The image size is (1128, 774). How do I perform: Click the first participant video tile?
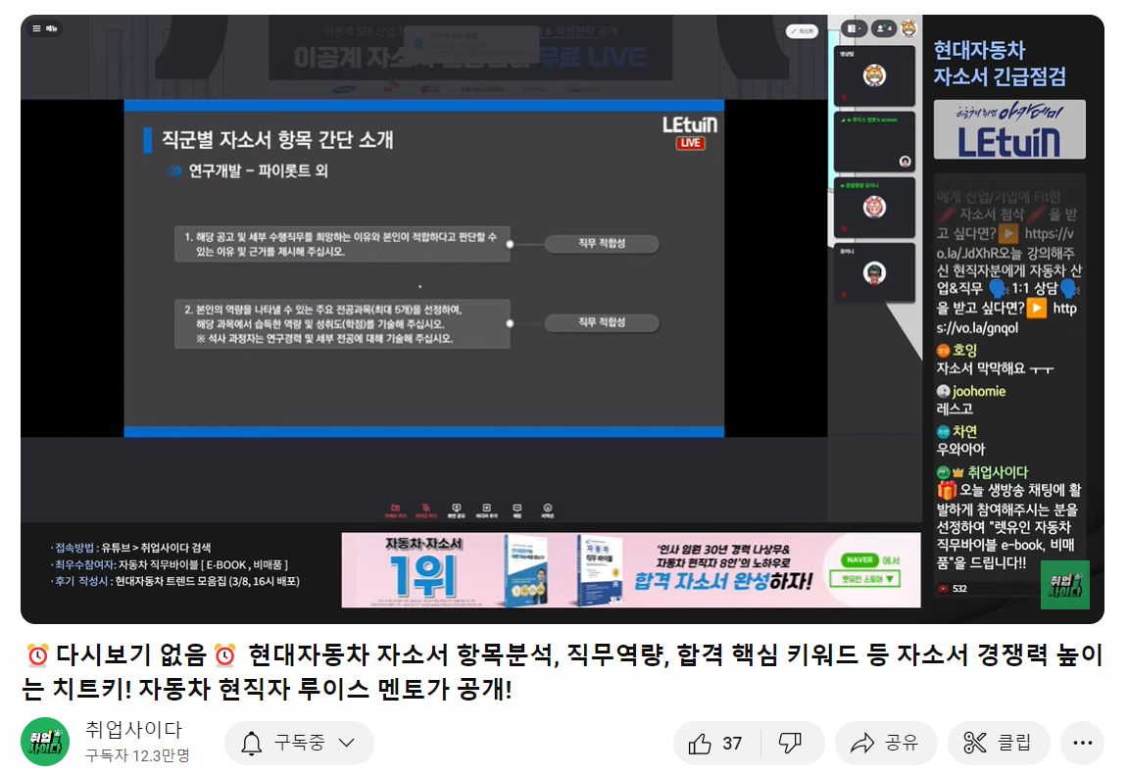pos(874,75)
